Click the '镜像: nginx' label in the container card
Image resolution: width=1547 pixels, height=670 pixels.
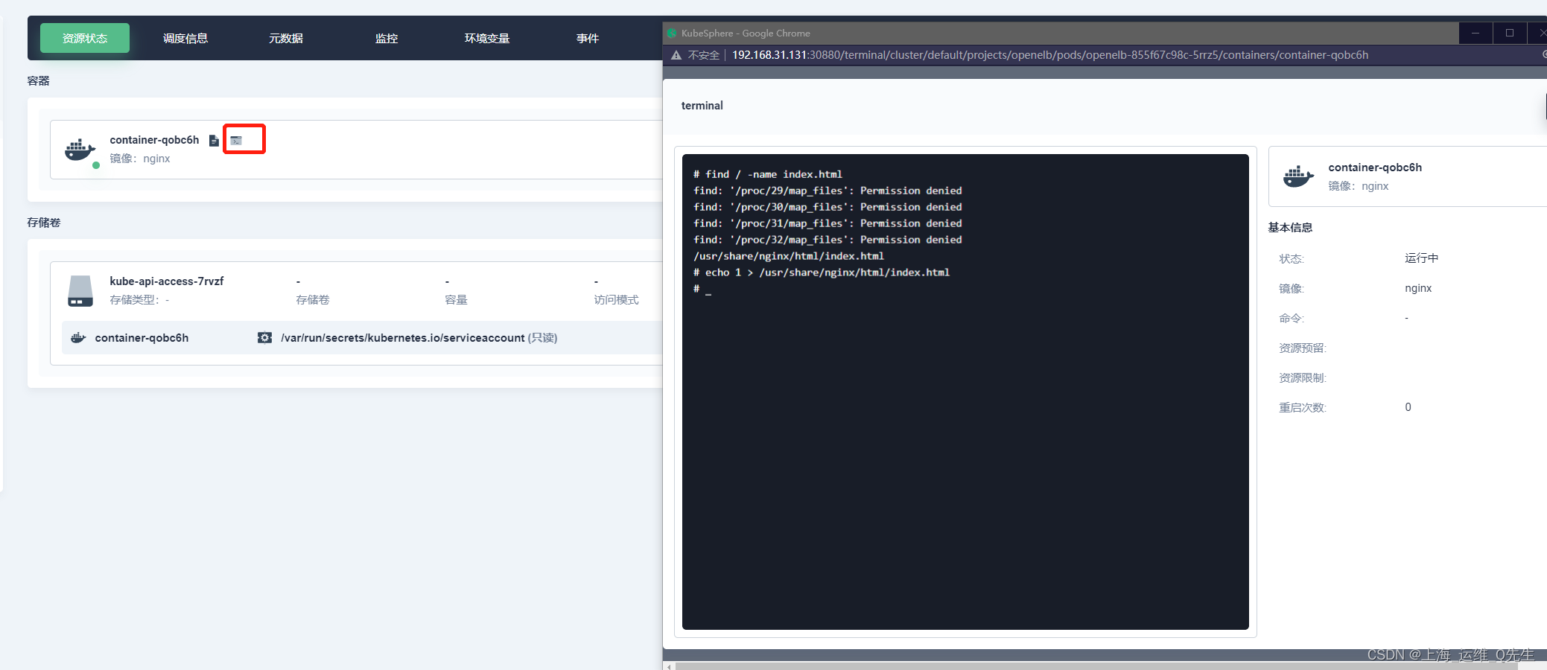click(140, 159)
